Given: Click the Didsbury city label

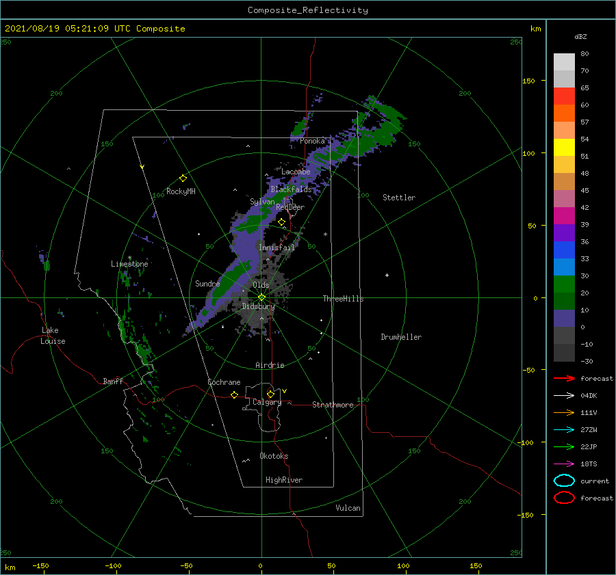Looking at the screenshot, I should tap(258, 306).
